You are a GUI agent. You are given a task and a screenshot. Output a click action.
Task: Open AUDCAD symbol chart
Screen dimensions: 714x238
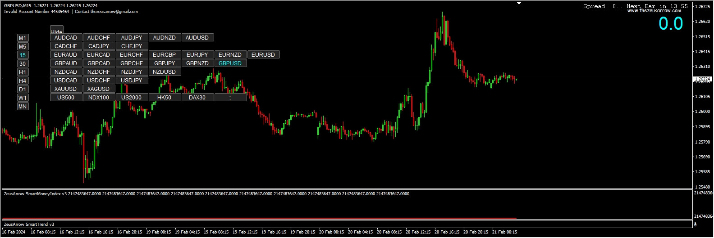coord(66,38)
